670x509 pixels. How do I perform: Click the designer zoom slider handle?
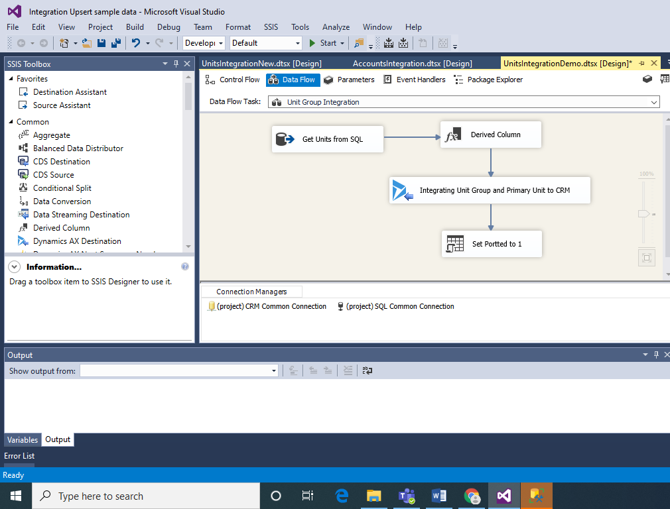[644, 213]
